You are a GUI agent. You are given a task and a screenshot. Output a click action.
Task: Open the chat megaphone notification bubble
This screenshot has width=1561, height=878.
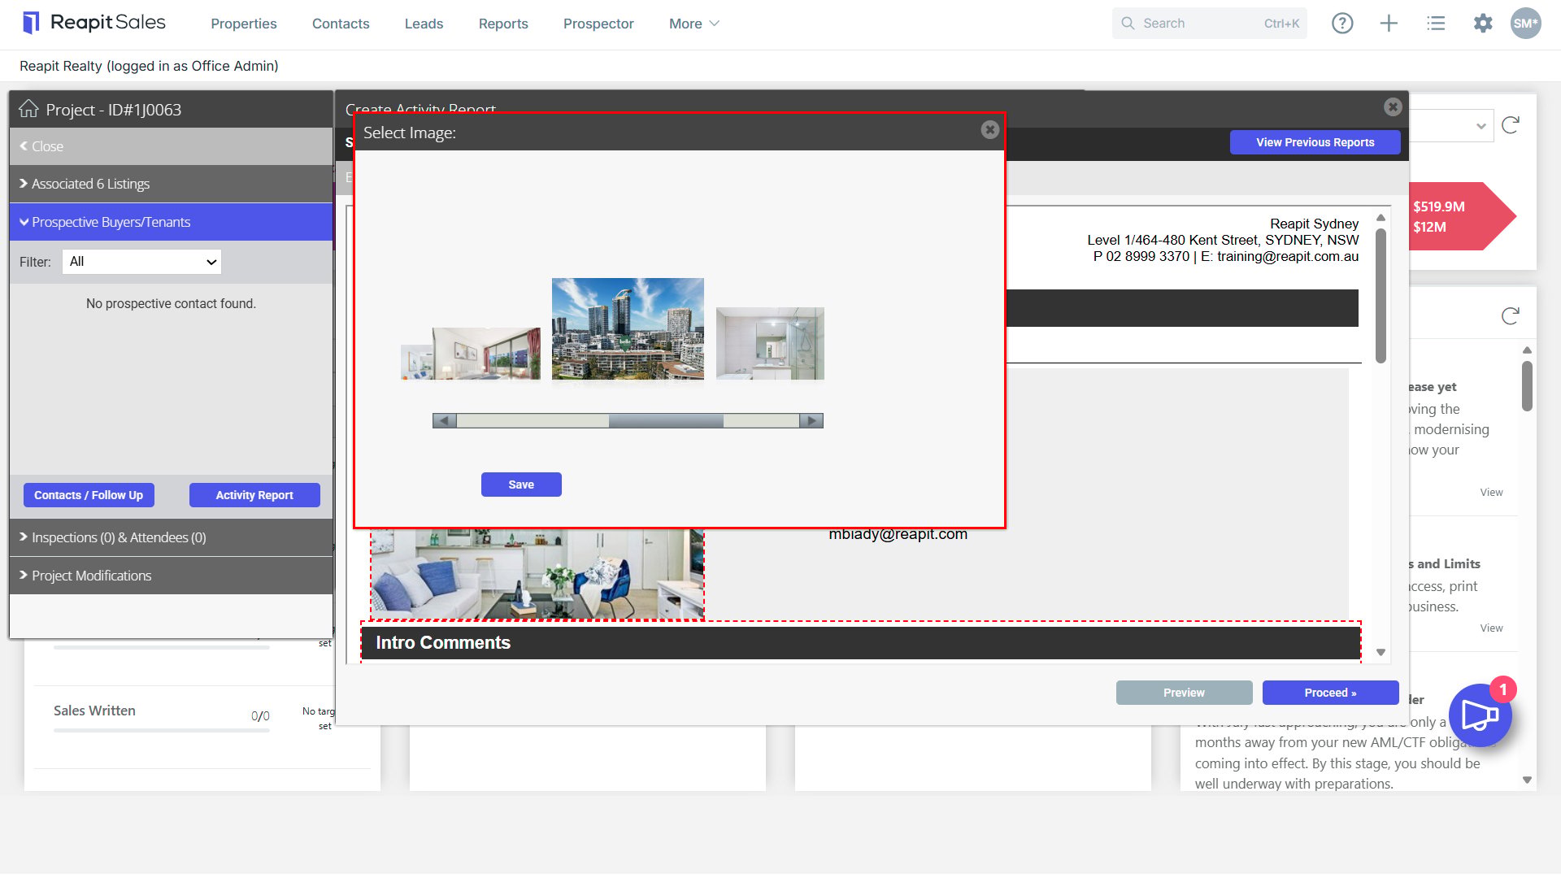pyautogui.click(x=1480, y=715)
